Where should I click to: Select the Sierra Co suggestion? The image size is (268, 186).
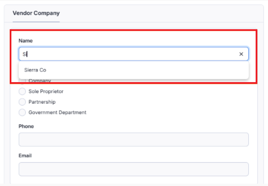tap(36, 70)
